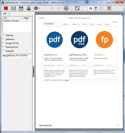Go forward with right arrow icon

[58, 8]
